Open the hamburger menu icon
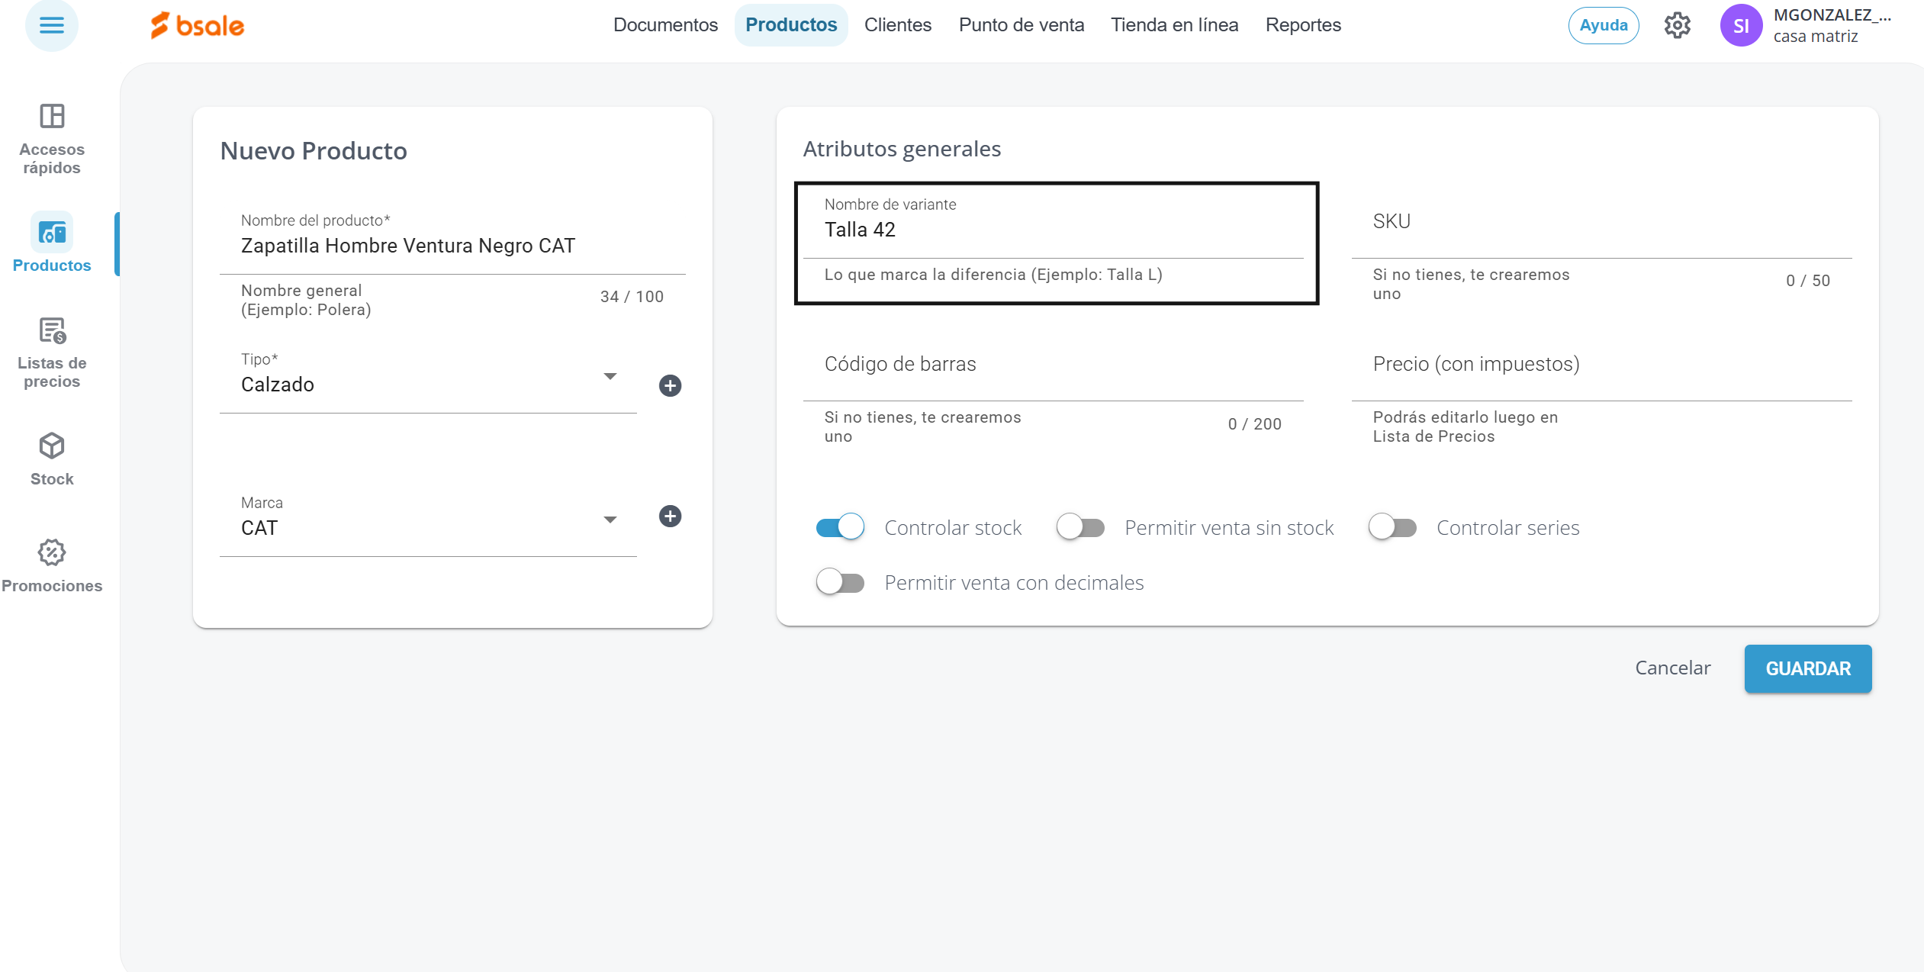1924x972 pixels. click(x=51, y=25)
